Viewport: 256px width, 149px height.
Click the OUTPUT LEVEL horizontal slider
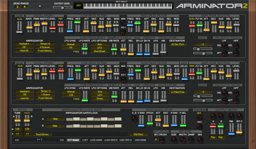(x=62, y=7)
